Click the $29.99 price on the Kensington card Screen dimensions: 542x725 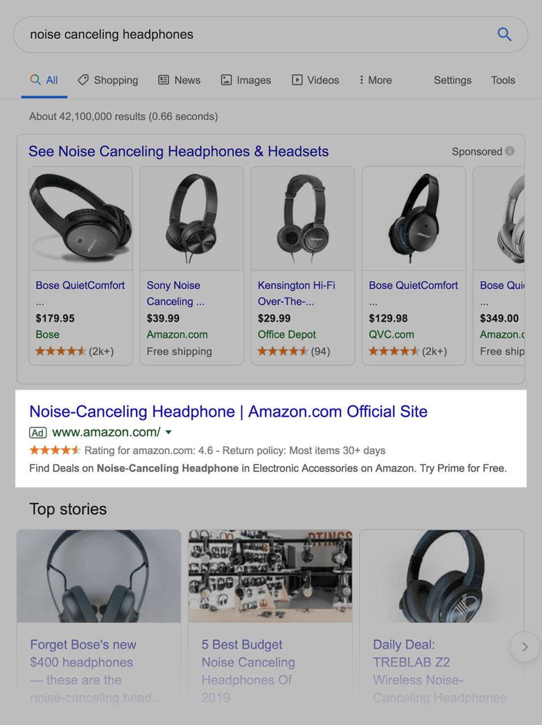274,318
